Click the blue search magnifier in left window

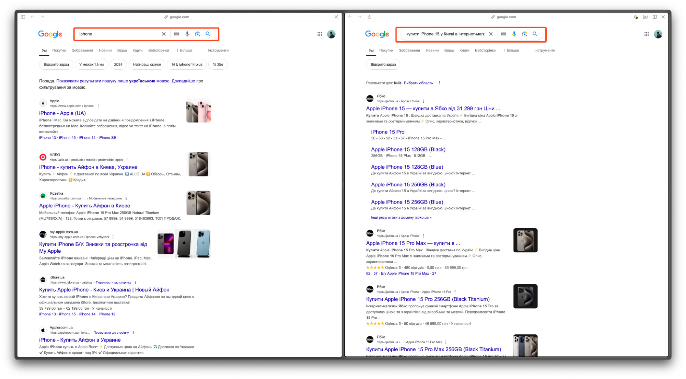[x=208, y=34]
